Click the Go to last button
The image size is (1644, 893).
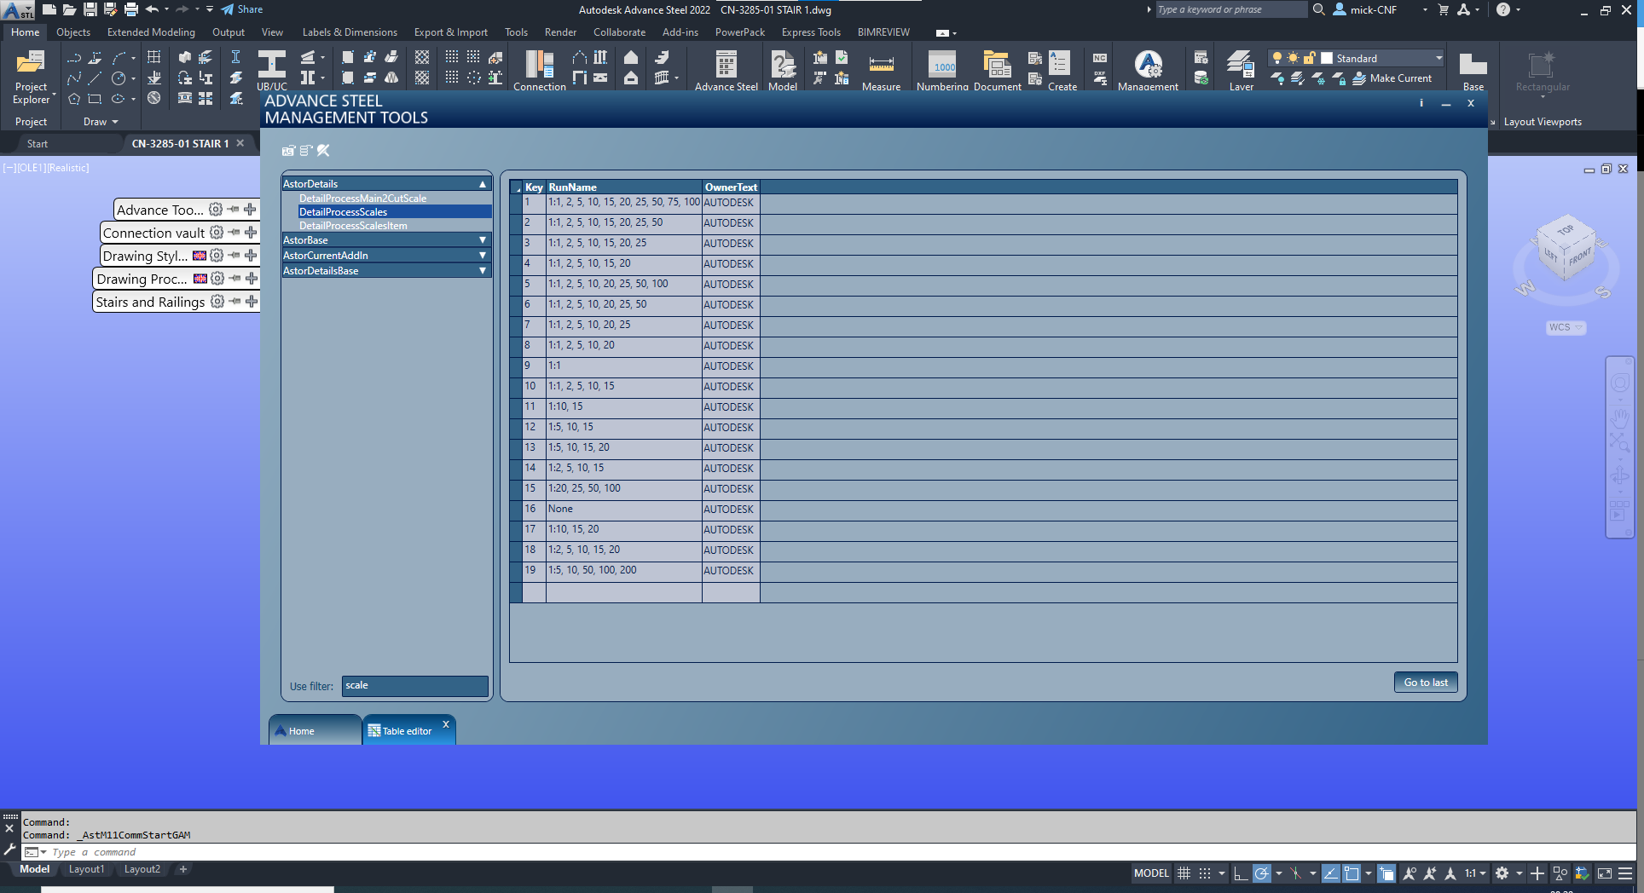pos(1426,683)
